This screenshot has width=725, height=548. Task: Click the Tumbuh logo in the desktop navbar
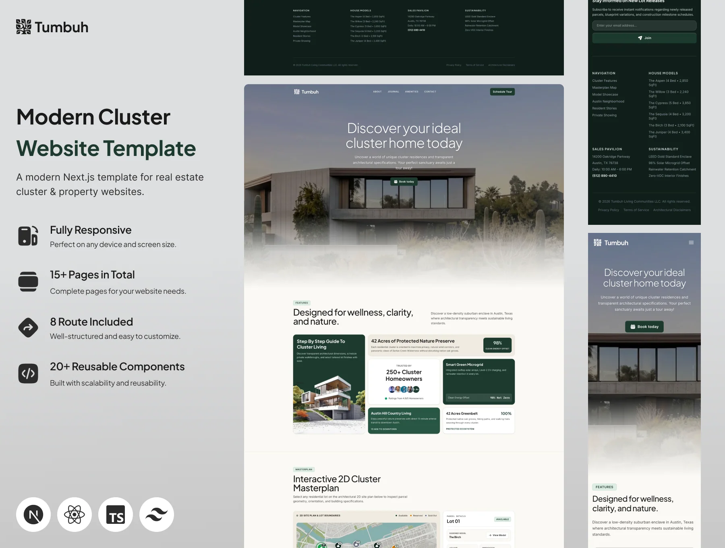coord(306,92)
